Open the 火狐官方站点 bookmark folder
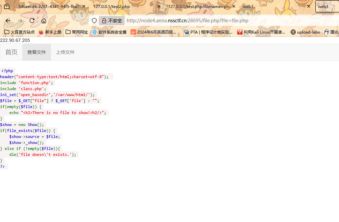Screen dimensions: 339x222 coord(19,32)
